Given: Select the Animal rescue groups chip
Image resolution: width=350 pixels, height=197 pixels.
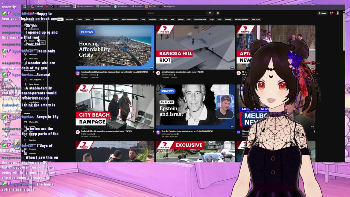Looking at the screenshot, I should pos(101,19).
